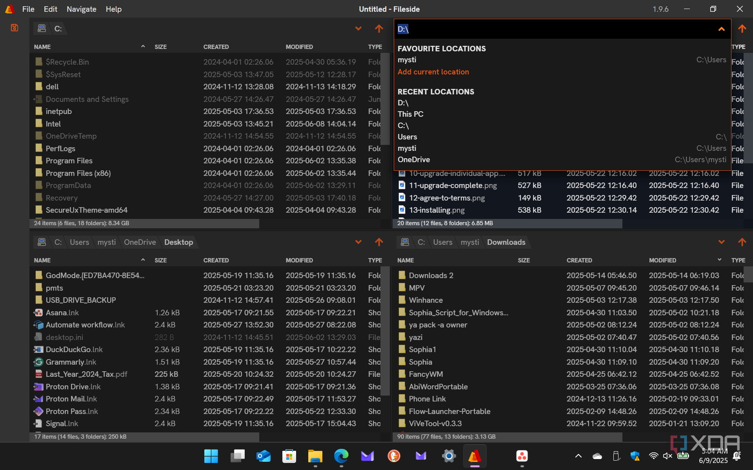
Task: Open Settings gear icon in taskbar
Action: coord(449,456)
